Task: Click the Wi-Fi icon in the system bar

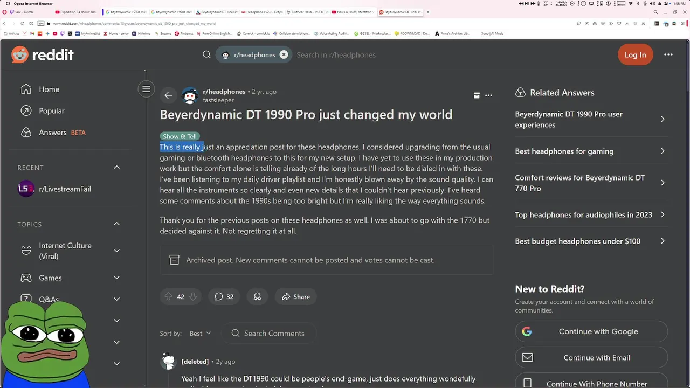Action: pyautogui.click(x=631, y=4)
